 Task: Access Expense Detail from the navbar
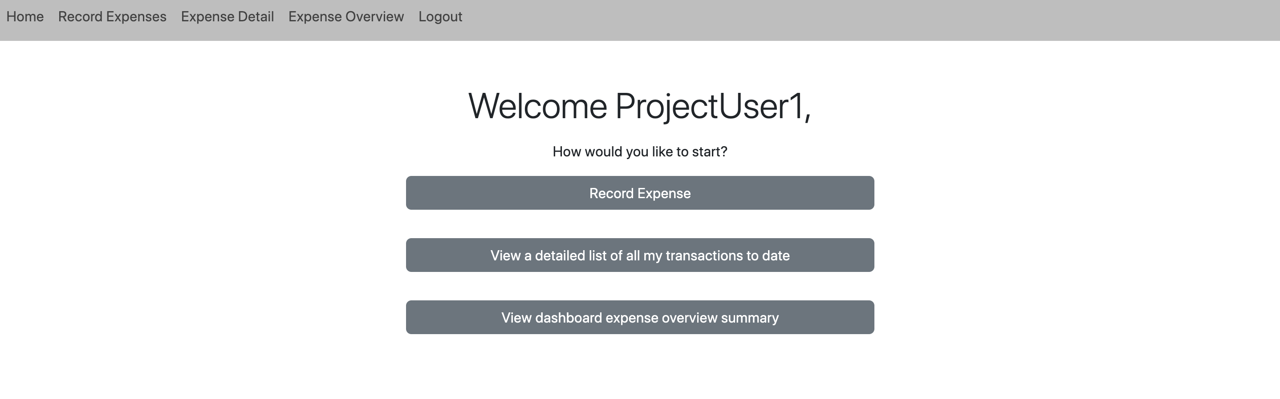pos(227,16)
